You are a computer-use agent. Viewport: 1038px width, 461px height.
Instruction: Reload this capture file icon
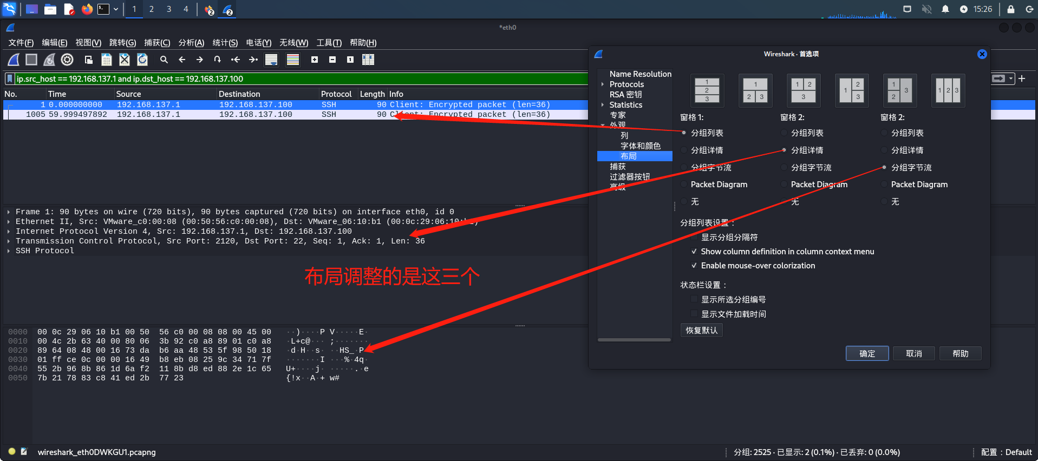142,60
